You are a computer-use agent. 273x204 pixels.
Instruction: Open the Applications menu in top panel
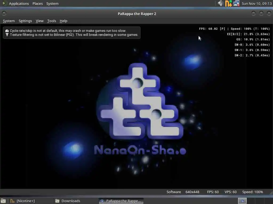tap(19, 3)
